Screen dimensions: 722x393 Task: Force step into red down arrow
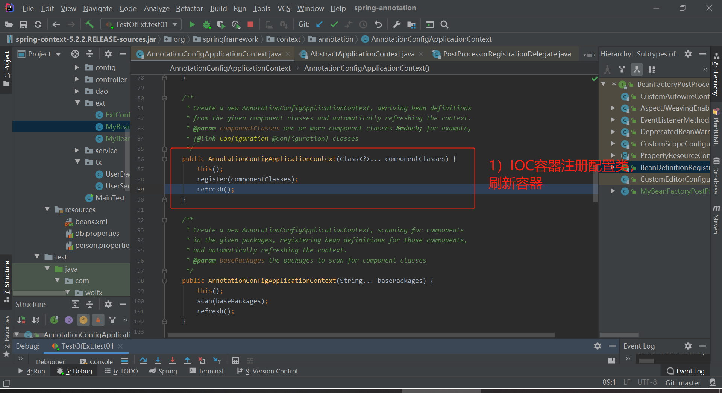[x=173, y=360]
